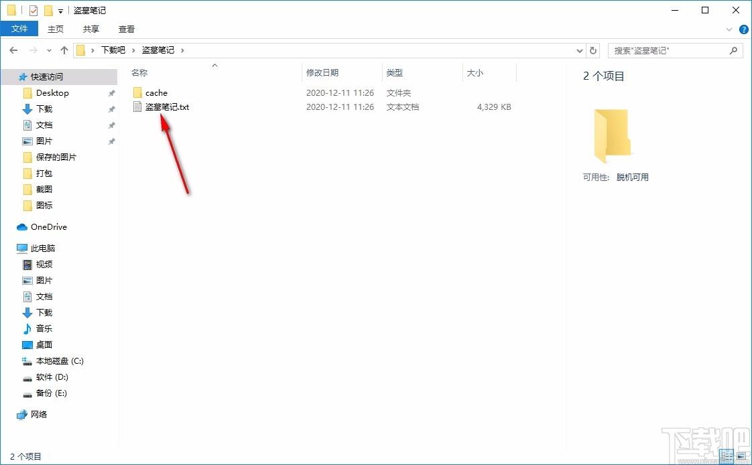
Task: Select OneDrive in navigation pane
Action: click(x=48, y=226)
